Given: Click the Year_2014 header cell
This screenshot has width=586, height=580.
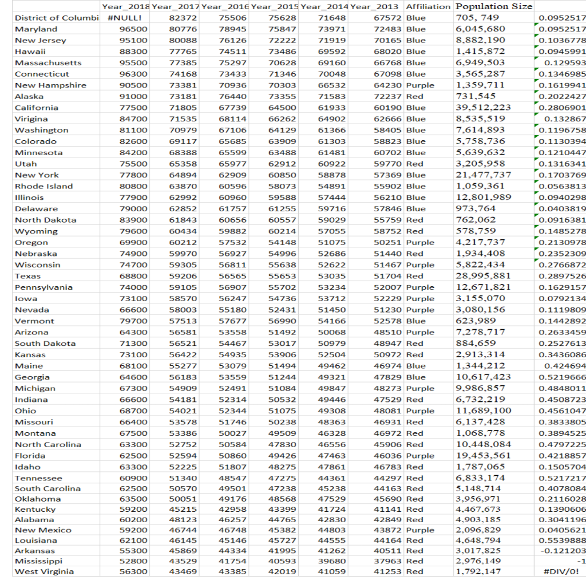Looking at the screenshot, I should (324, 6).
